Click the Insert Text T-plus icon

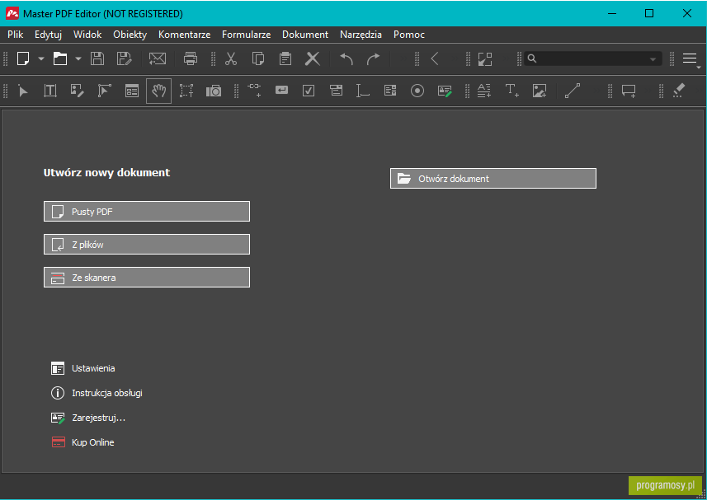[511, 91]
